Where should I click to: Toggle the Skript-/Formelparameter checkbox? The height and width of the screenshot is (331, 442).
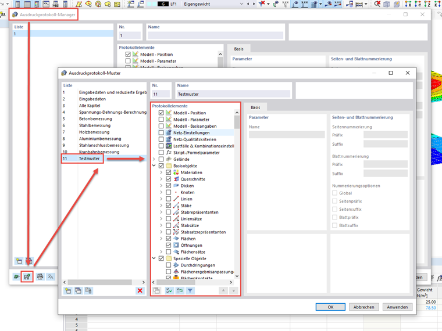tap(161, 152)
